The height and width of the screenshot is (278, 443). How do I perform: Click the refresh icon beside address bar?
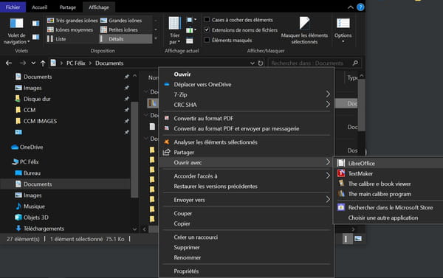click(260, 63)
